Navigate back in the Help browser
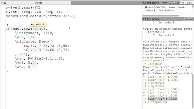The height and width of the screenshot is (109, 194). click(170, 3)
